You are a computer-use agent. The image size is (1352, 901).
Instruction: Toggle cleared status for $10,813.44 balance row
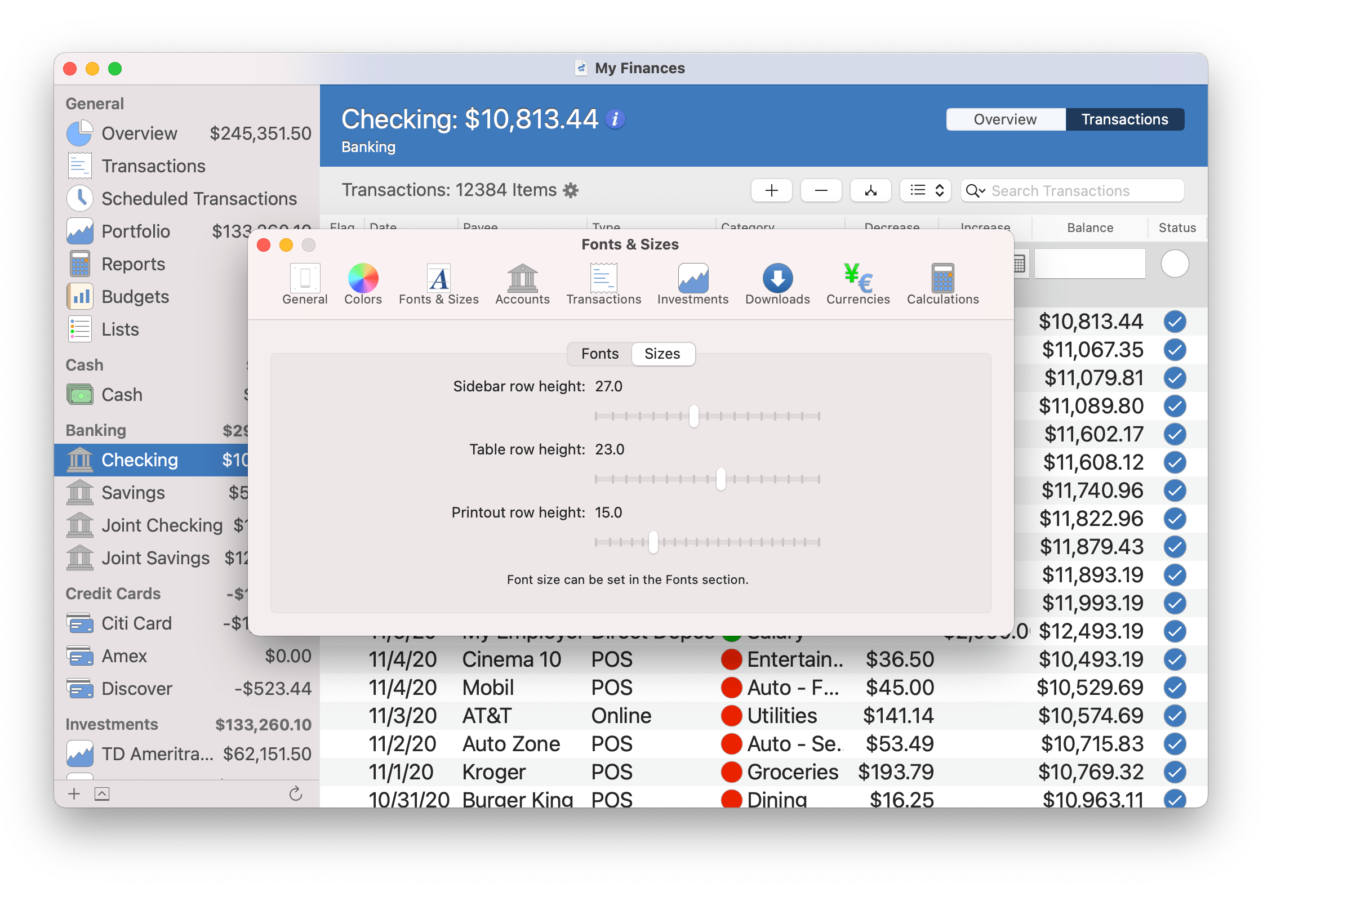[x=1175, y=322]
